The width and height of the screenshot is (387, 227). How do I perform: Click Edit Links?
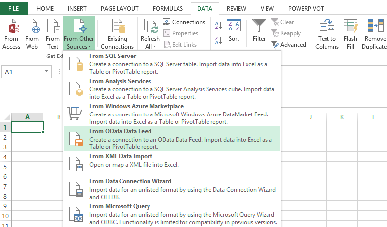(x=180, y=45)
